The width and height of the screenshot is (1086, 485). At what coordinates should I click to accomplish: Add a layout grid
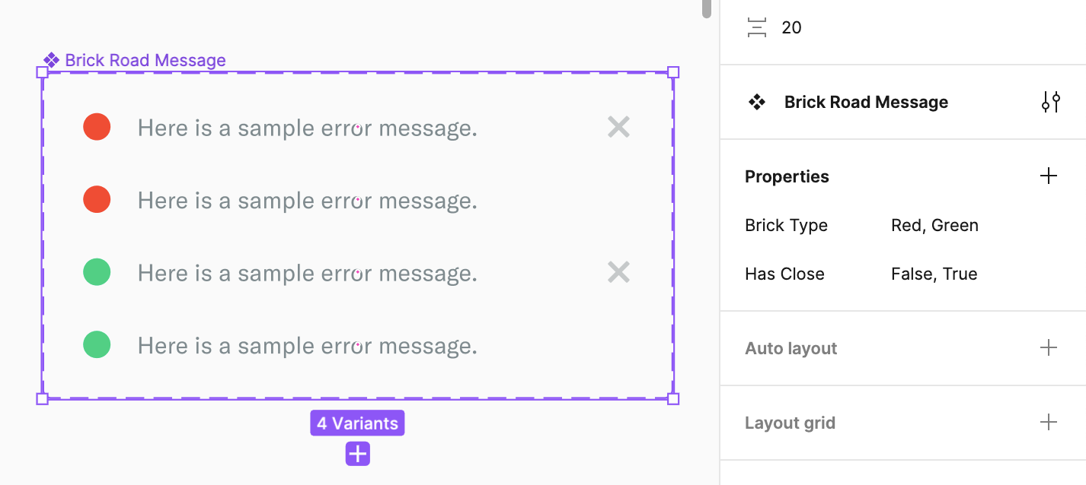point(1049,423)
